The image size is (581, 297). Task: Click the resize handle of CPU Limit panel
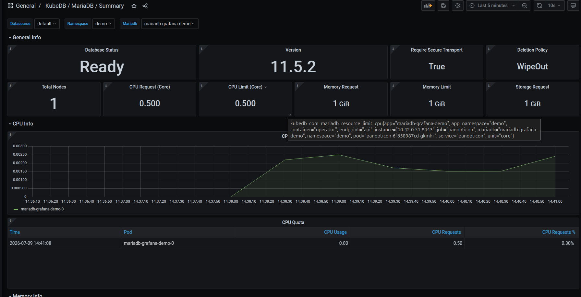point(290,114)
